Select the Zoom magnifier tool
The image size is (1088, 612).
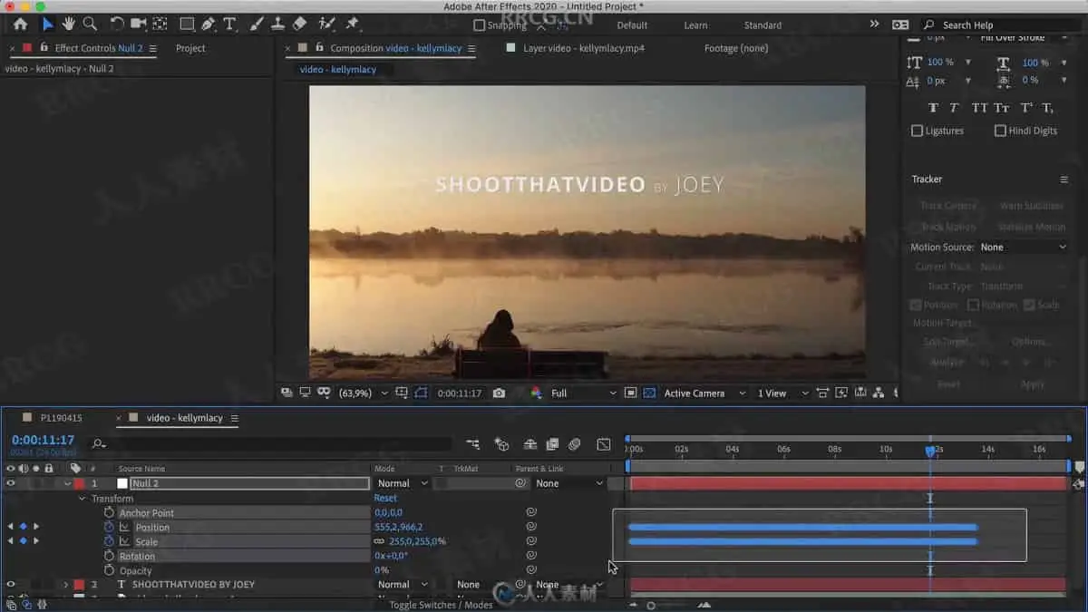pos(90,24)
